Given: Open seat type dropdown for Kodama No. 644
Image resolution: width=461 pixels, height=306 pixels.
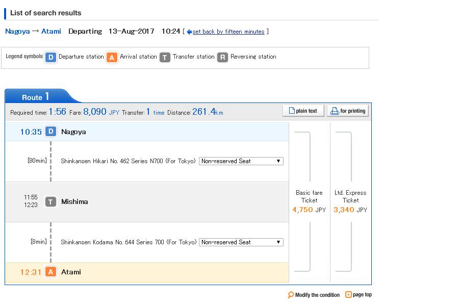Looking at the screenshot, I should pos(241,242).
